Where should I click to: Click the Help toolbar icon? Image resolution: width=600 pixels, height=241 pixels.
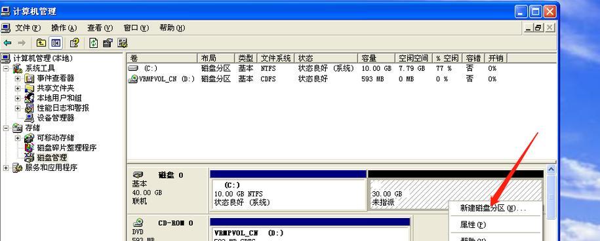[74, 43]
